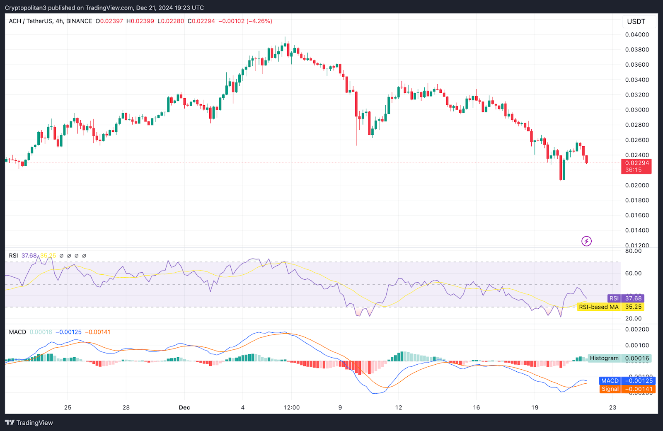
Task: Click the 0.02000 price axis label
Action: pyautogui.click(x=637, y=185)
